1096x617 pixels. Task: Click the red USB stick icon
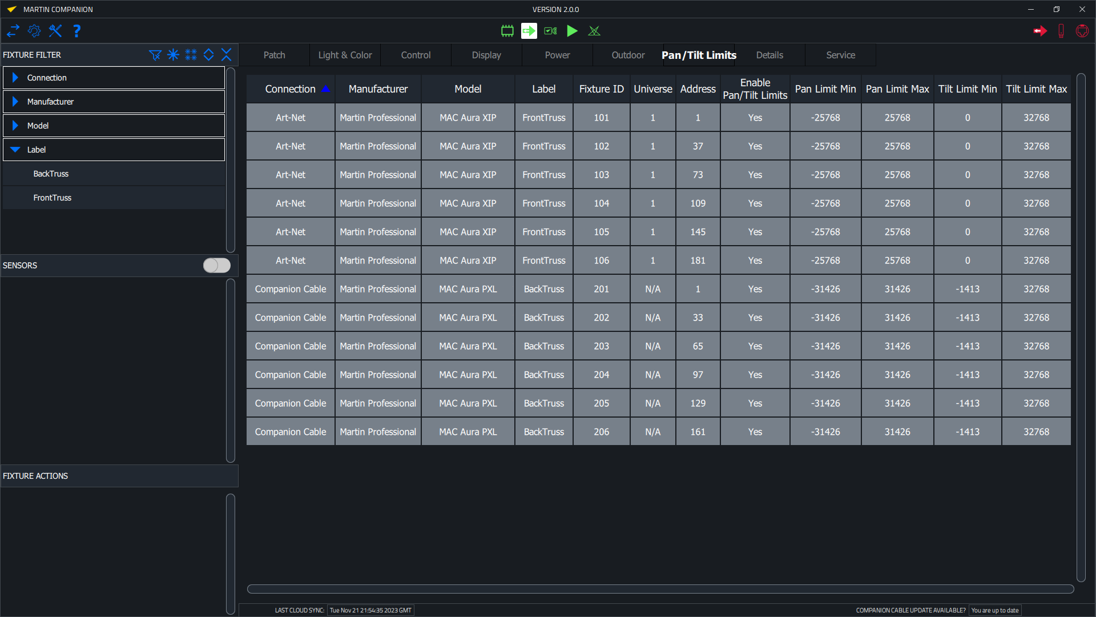pyautogui.click(x=1061, y=31)
